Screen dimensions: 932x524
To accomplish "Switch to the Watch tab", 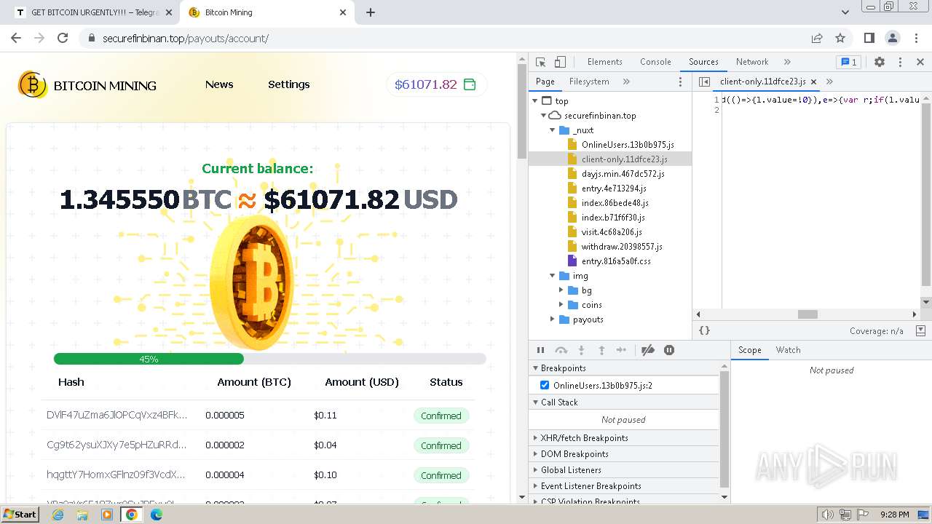I will tap(788, 350).
